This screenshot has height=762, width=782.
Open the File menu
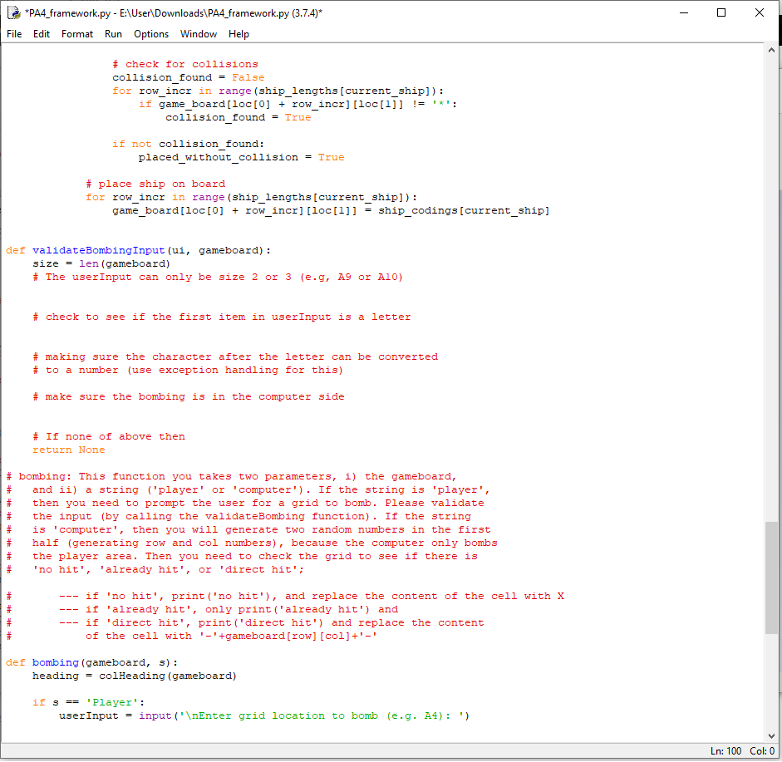[13, 34]
